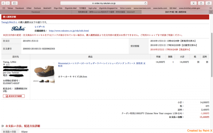
Task: Select the order number 200003-20160131-0220962303
Action: click(x=39, y=49)
